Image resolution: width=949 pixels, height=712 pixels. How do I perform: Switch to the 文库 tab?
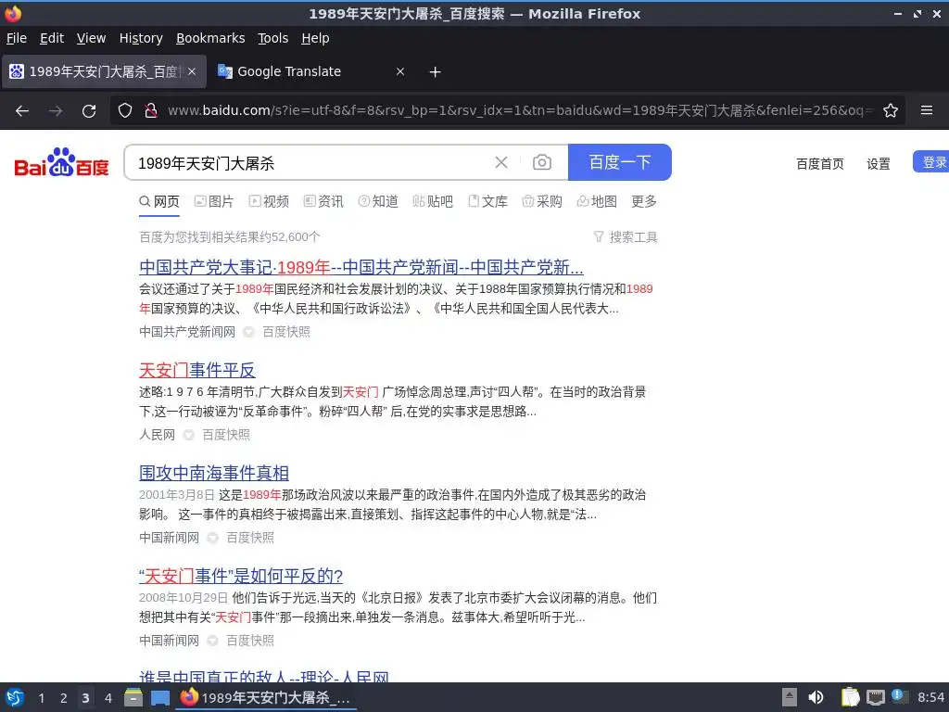(x=487, y=201)
